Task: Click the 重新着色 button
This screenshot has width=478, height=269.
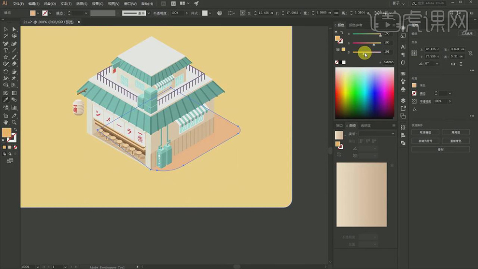Action: click(x=455, y=141)
